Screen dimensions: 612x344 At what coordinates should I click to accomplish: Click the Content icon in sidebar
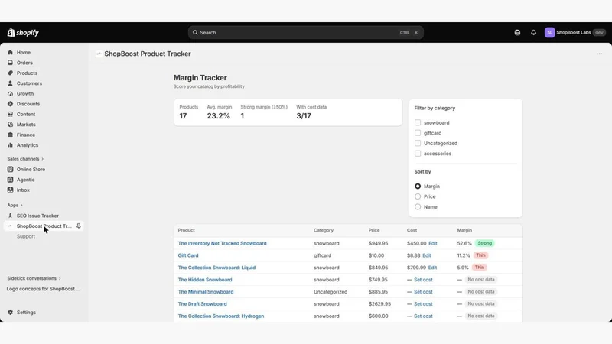coord(10,114)
